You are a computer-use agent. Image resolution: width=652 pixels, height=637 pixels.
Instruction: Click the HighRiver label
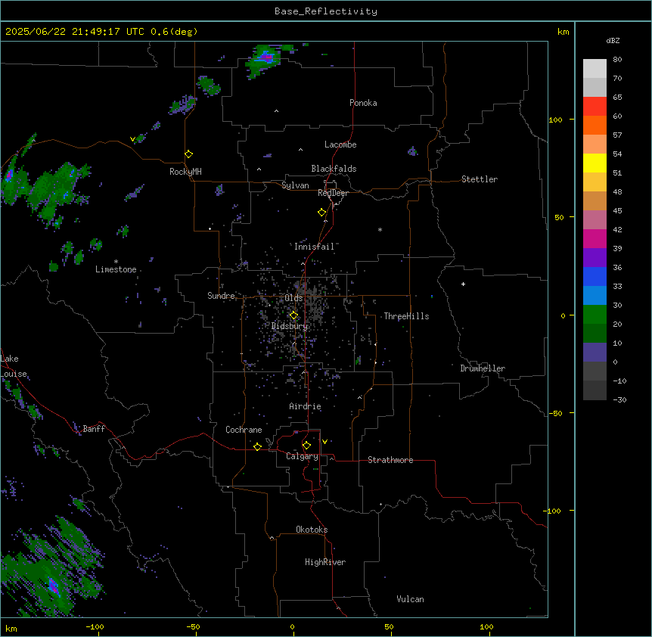pyautogui.click(x=325, y=562)
